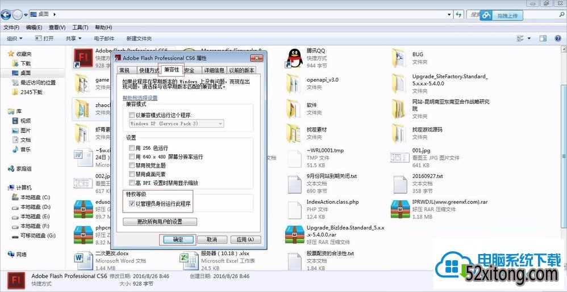Open the 帮助我选择设置 link
The width and height of the screenshot is (567, 292).
coord(140,98)
